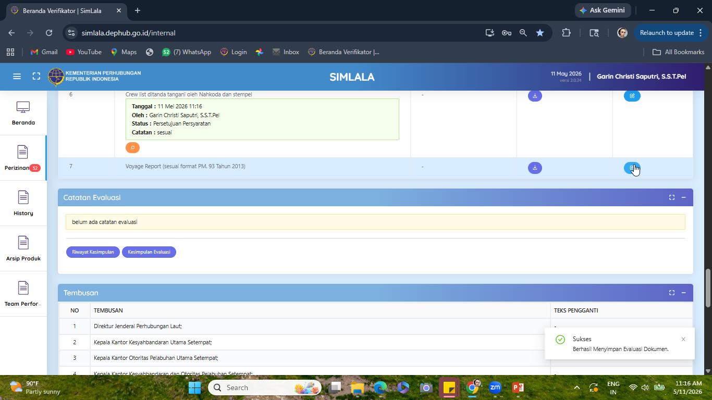
Task: Toggle fullscreen icon beside the ministry logo
Action: tap(36, 77)
